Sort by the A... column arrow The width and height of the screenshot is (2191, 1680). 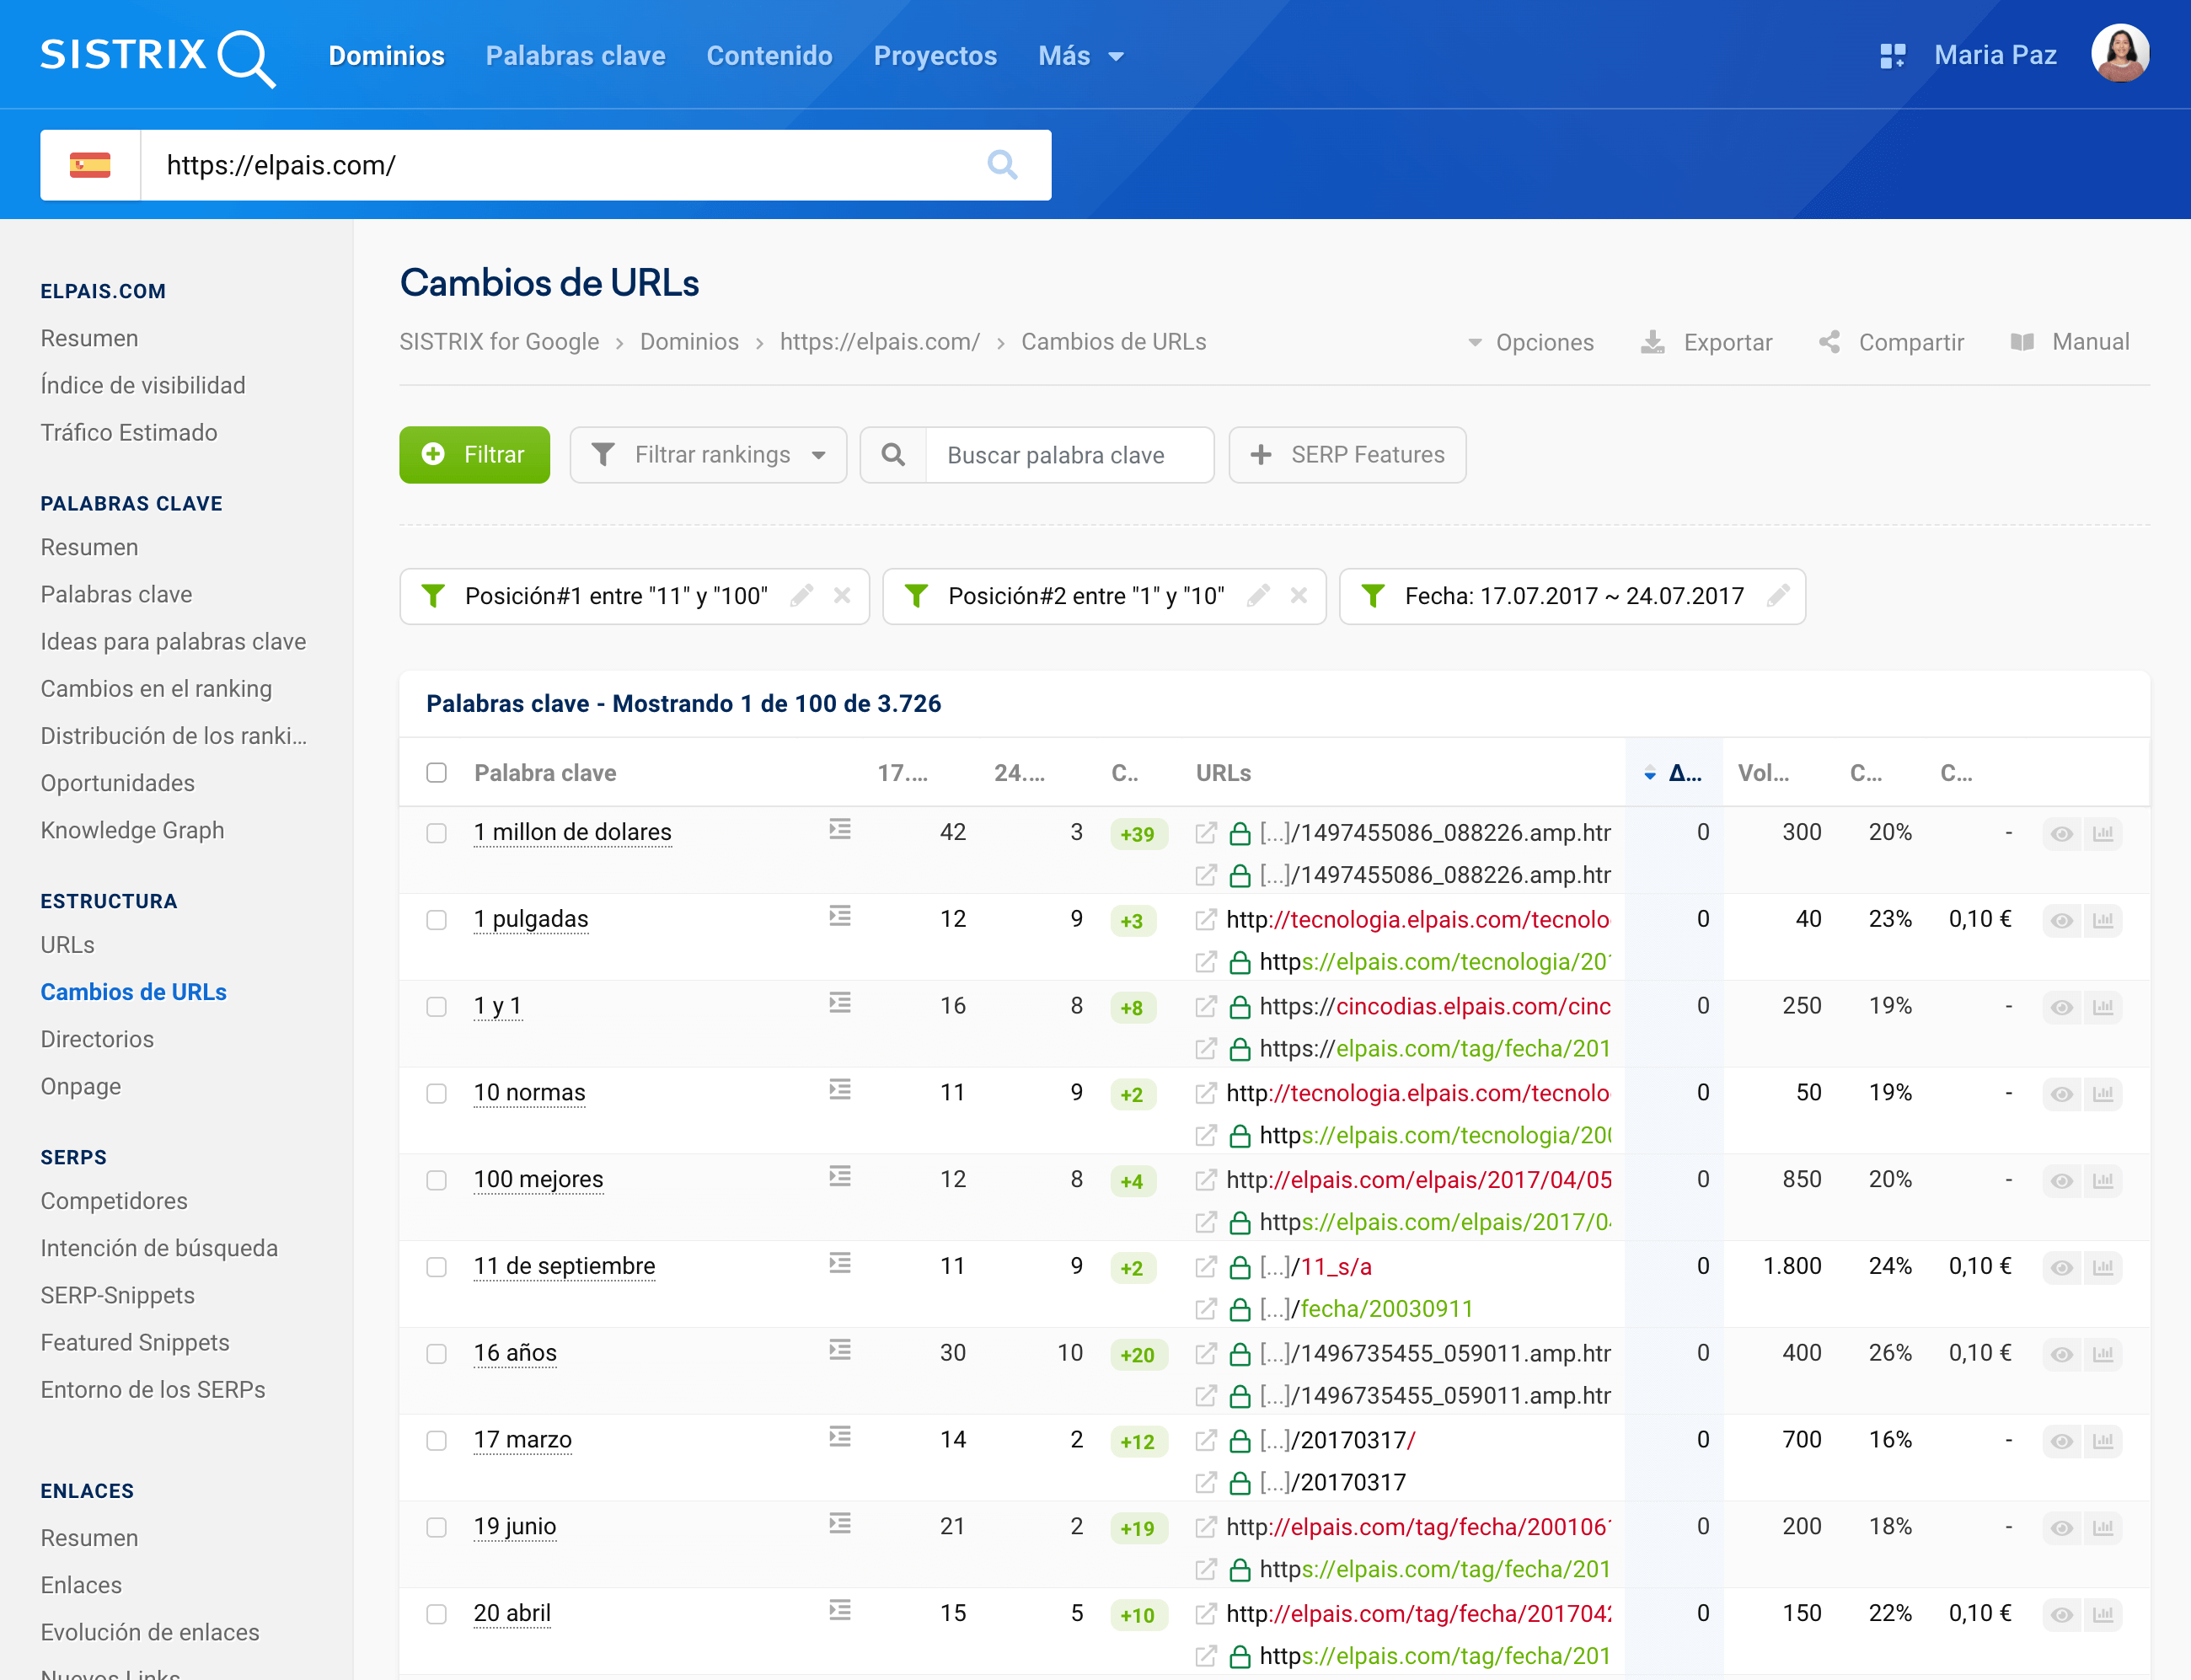click(1650, 773)
